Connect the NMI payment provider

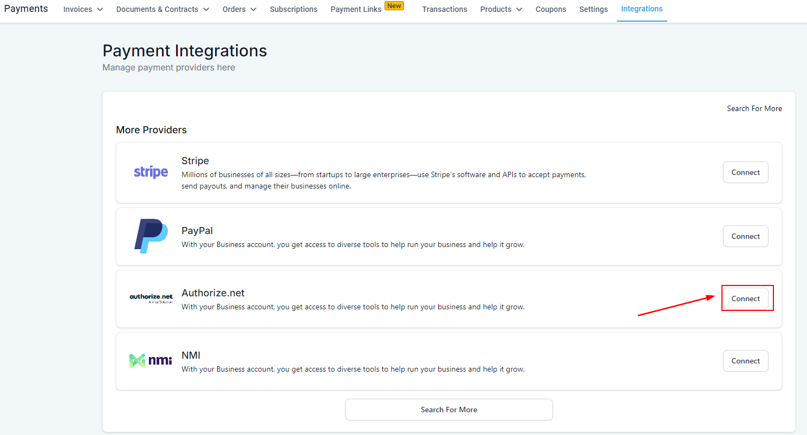[x=745, y=361]
